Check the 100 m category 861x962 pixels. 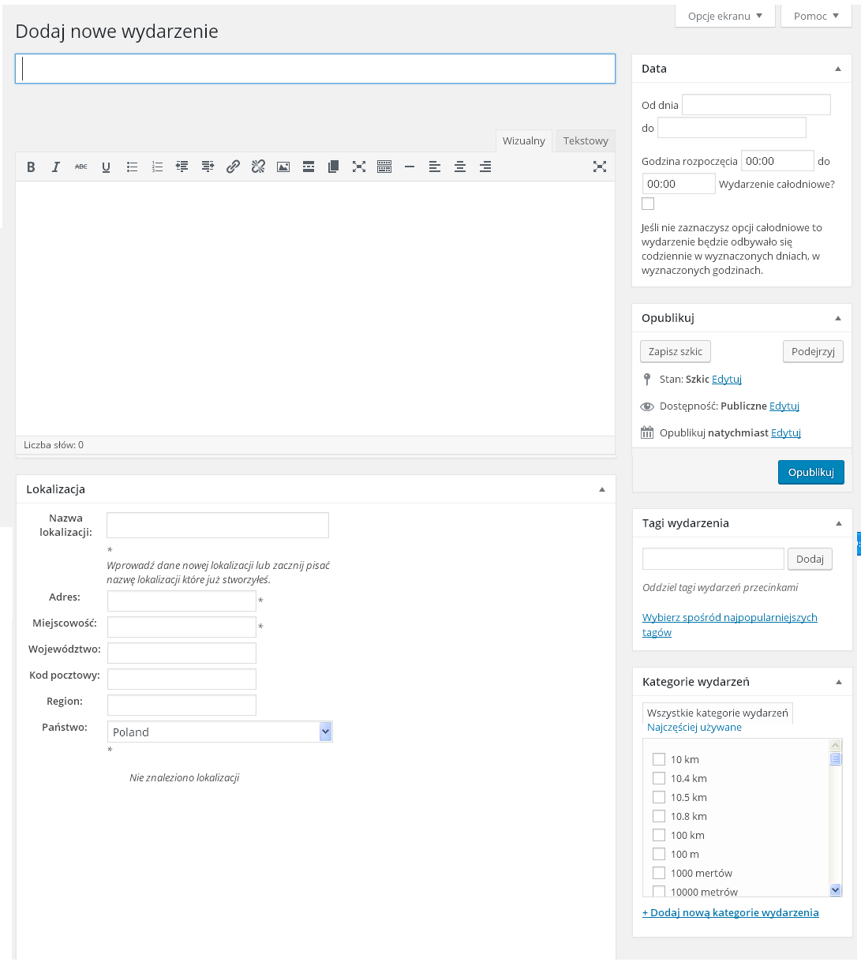tap(659, 854)
